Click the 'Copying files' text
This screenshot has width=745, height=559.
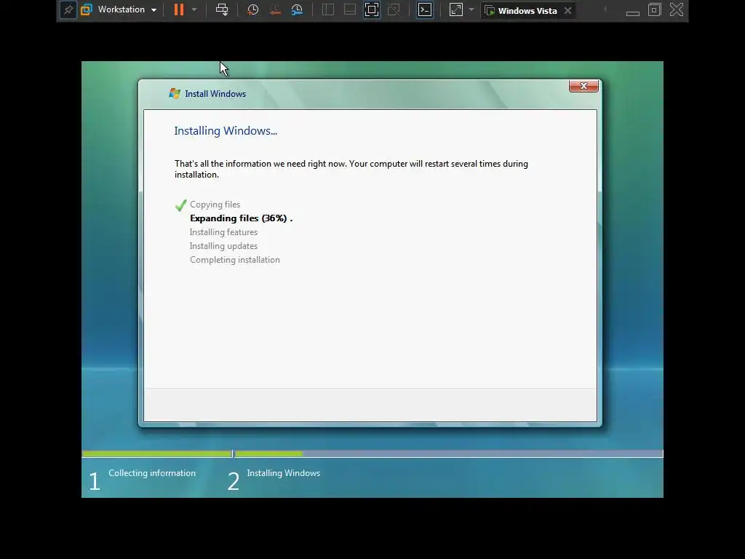215,205
